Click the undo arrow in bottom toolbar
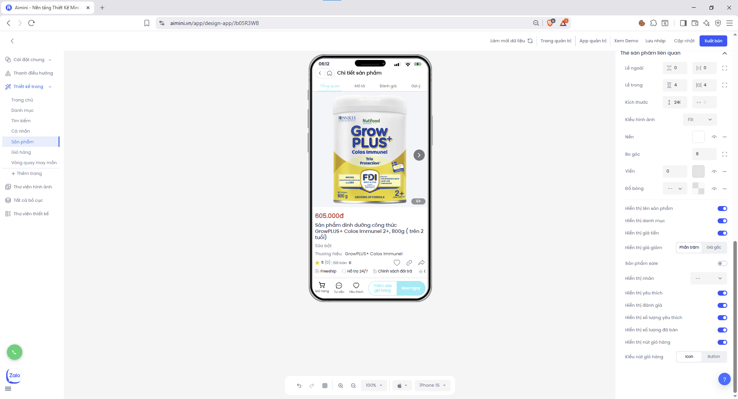The image size is (738, 399). 299,386
